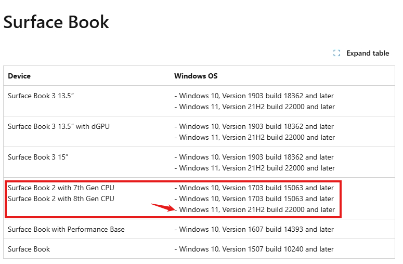Click the last row's Surface Book device cell
The height and width of the screenshot is (264, 403).
29,249
